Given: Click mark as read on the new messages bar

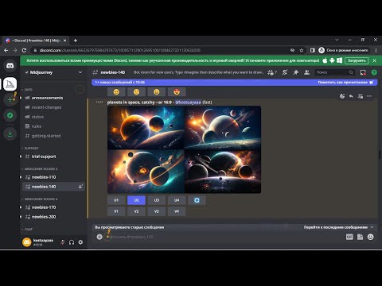Looking at the screenshot, I should click(345, 83).
